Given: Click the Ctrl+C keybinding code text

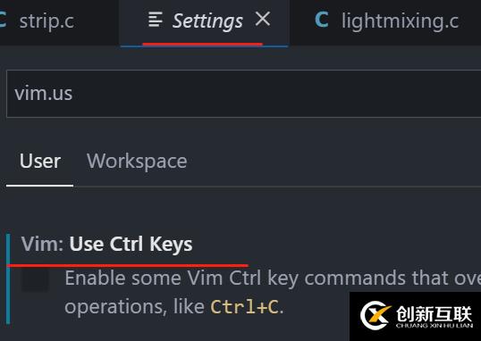Looking at the screenshot, I should click(x=245, y=307).
